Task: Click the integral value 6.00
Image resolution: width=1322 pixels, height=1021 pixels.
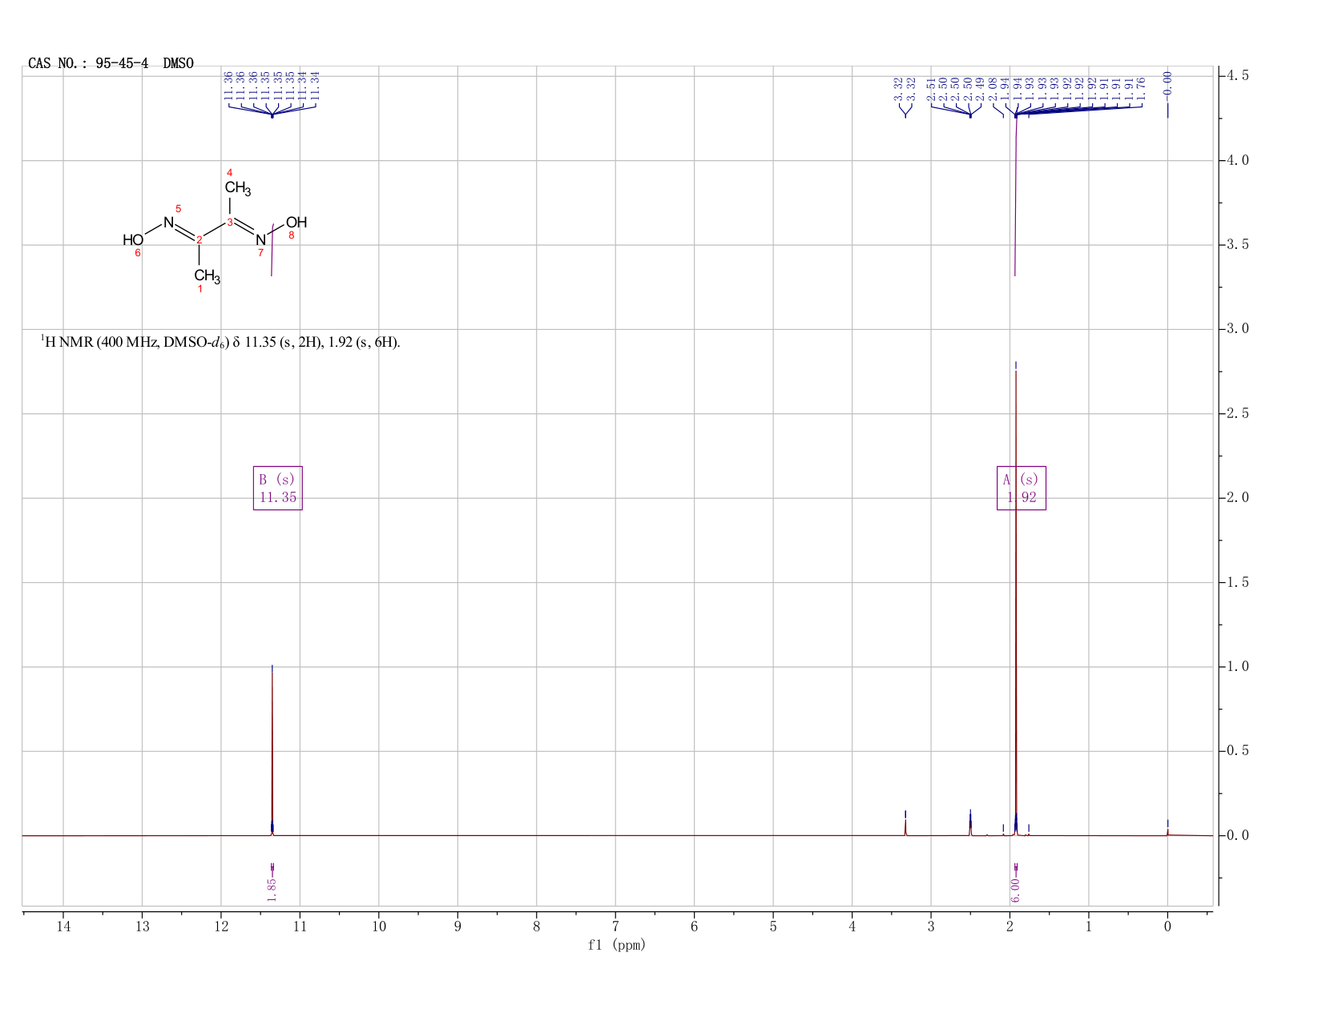Action: pos(1015,890)
